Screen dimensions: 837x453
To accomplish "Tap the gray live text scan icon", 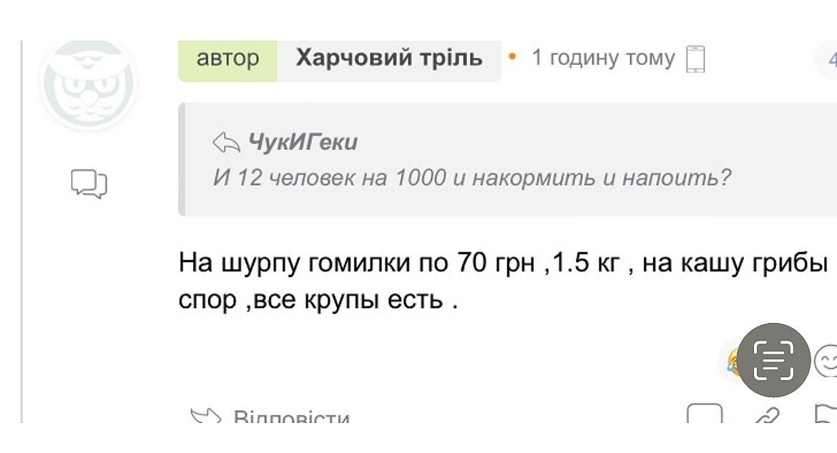I will coord(774,360).
